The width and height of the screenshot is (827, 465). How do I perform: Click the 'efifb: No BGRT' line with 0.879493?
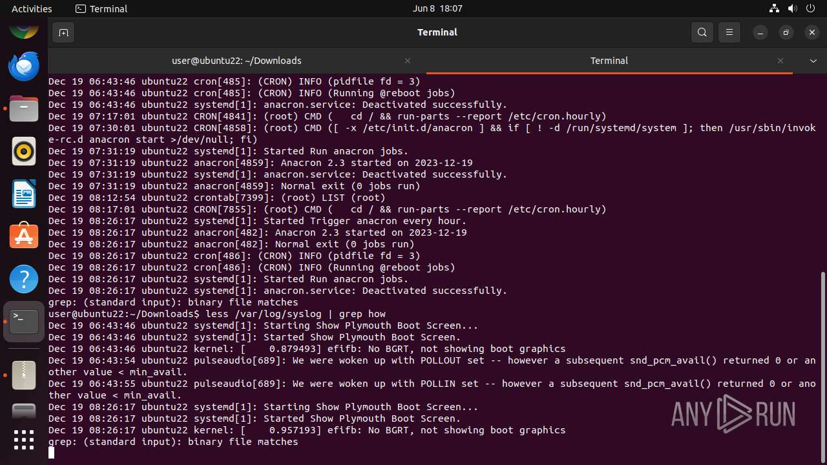[307, 349]
